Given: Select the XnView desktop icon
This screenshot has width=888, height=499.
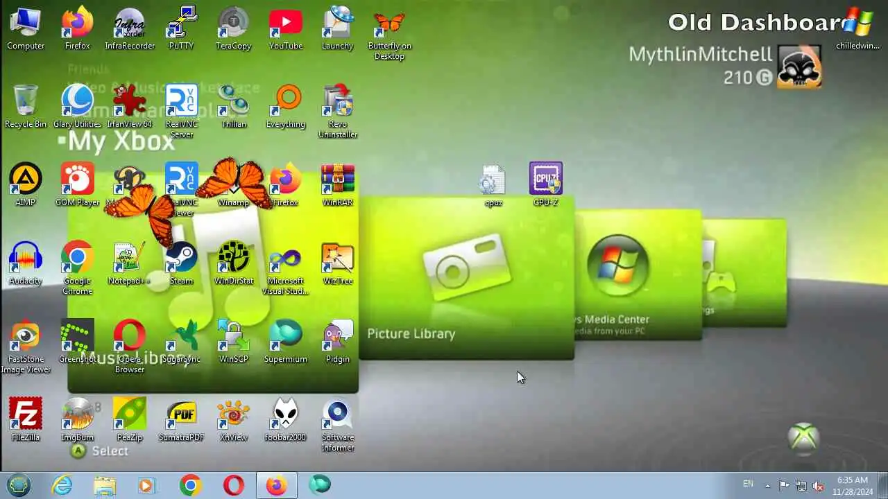Looking at the screenshot, I should click(x=234, y=420).
